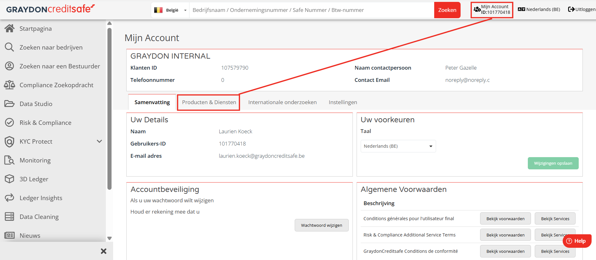
Task: Open the Instellingen tab
Action: click(343, 102)
